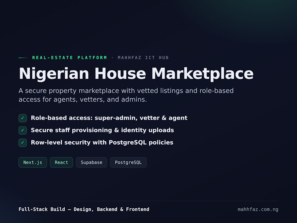Click the Full-Stack Build footer text
The height and width of the screenshot is (223, 297).
coord(84,209)
